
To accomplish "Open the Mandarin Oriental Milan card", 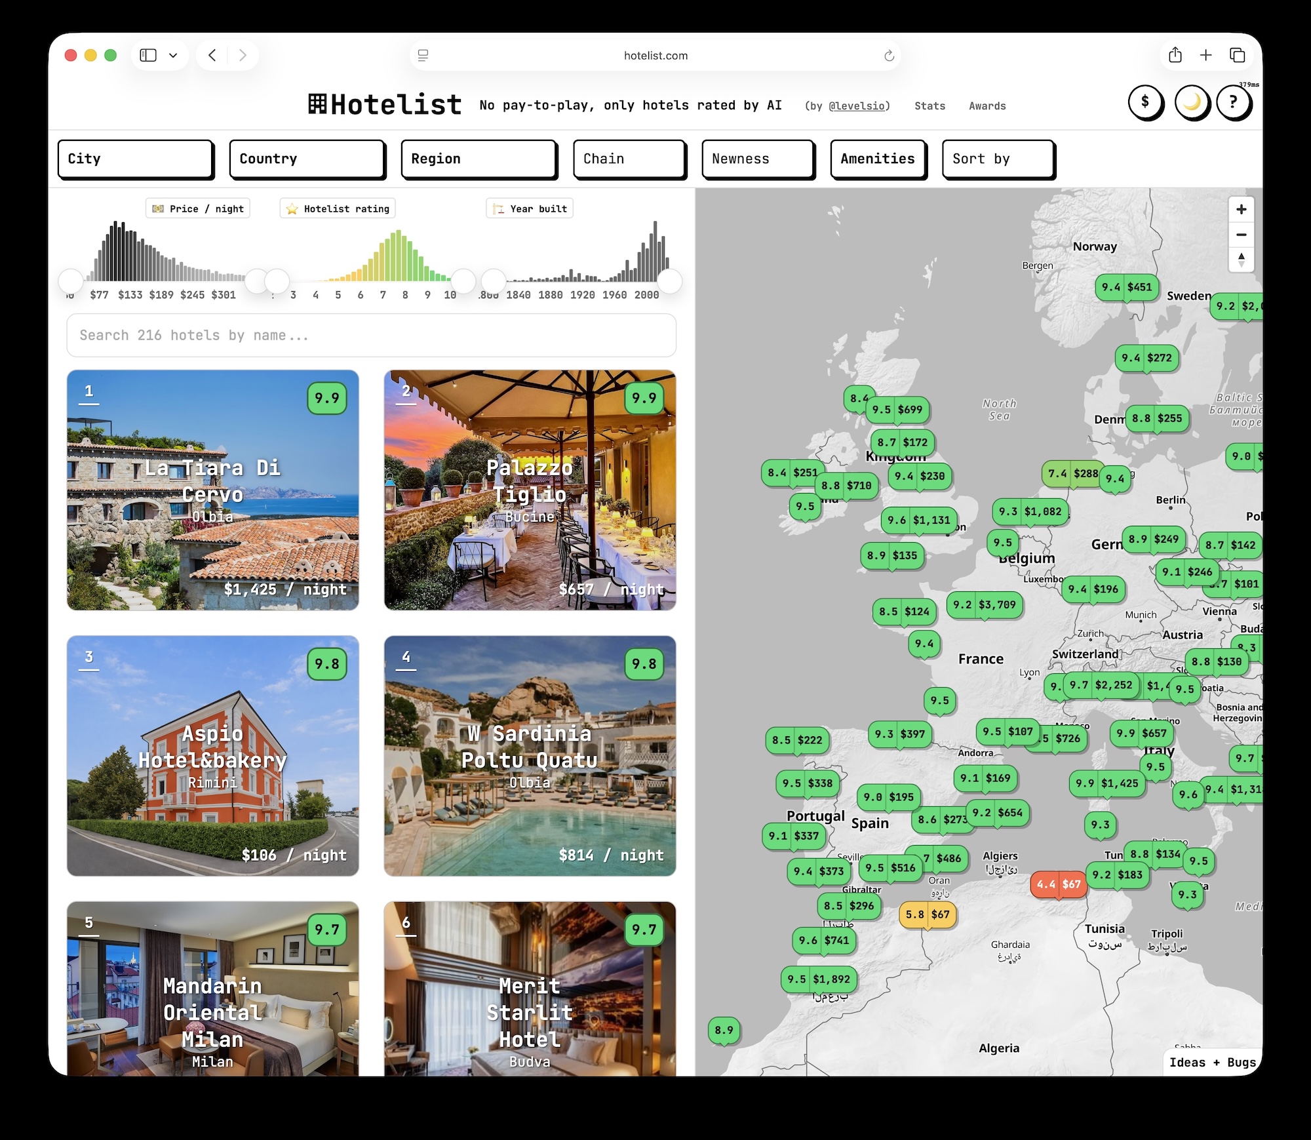I will (x=213, y=989).
